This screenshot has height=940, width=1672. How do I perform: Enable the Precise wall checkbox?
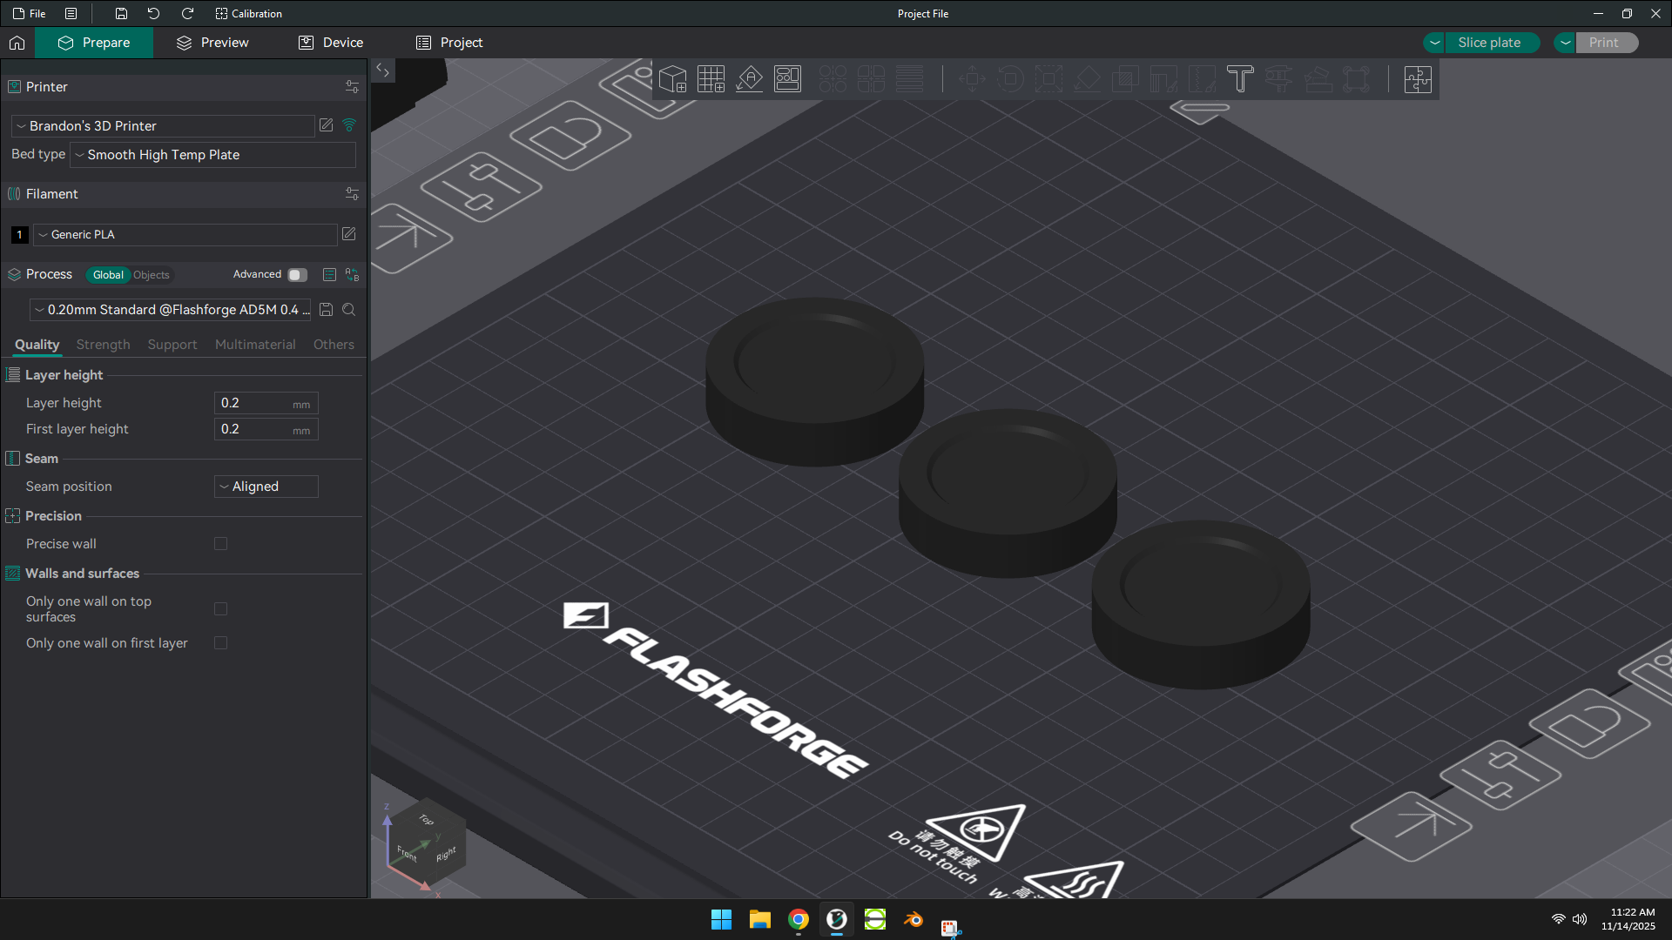pyautogui.click(x=220, y=544)
